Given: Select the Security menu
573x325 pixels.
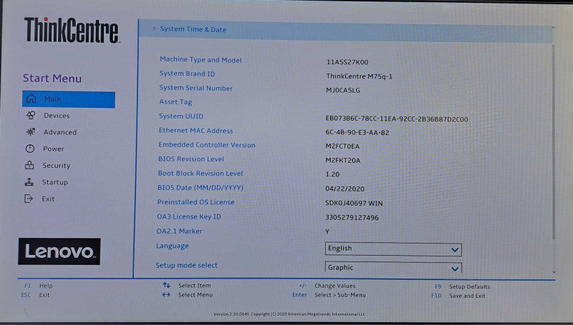Looking at the screenshot, I should tap(57, 166).
